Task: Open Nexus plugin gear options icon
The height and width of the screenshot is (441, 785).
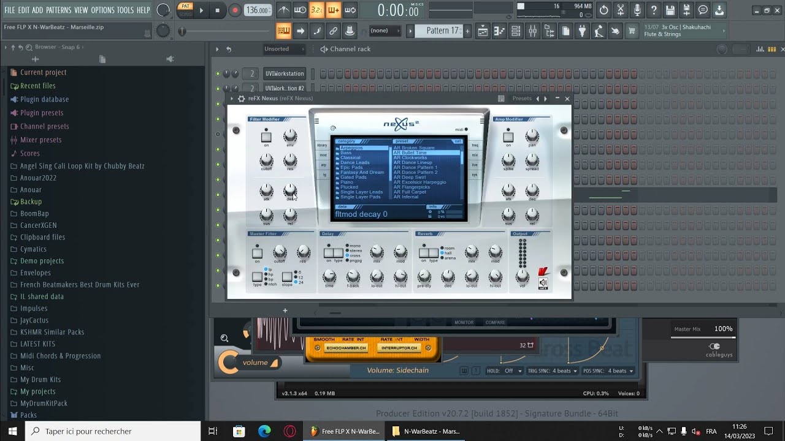Action: click(x=241, y=99)
